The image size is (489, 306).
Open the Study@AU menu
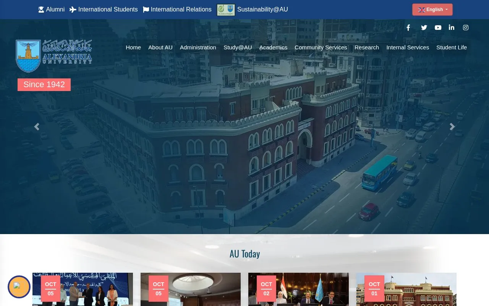(x=238, y=47)
